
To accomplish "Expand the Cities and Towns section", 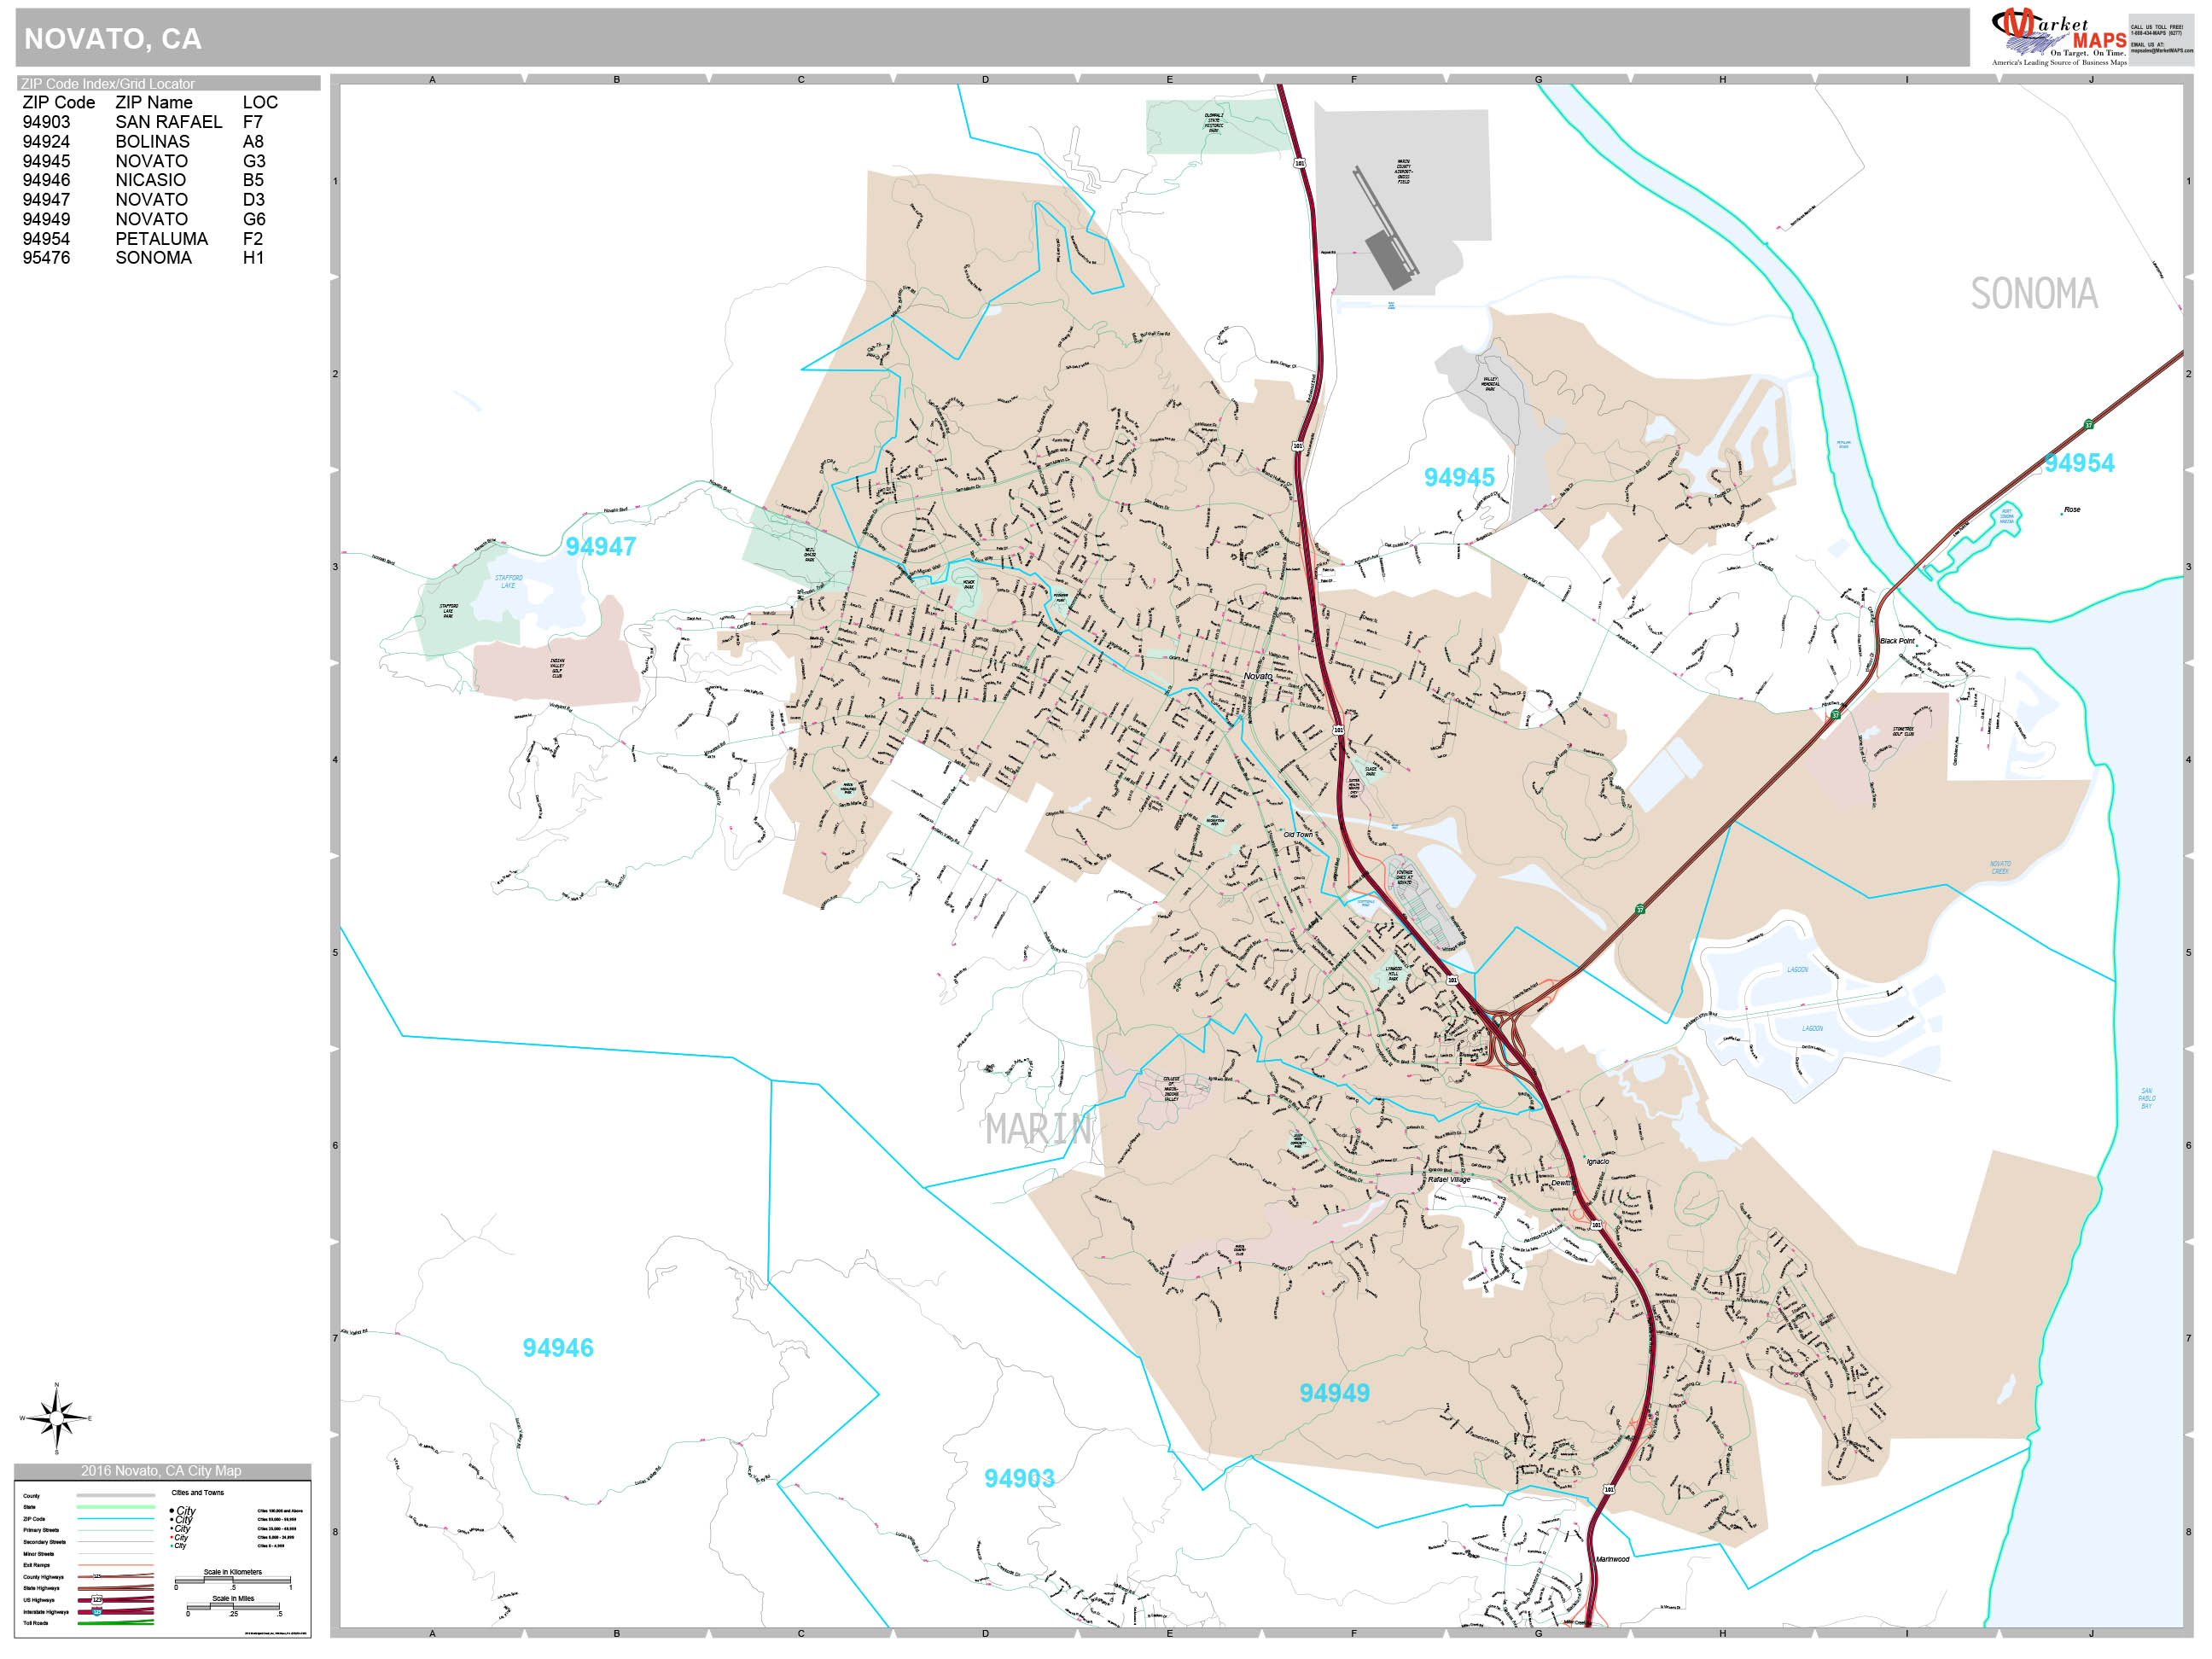I will [x=198, y=1492].
